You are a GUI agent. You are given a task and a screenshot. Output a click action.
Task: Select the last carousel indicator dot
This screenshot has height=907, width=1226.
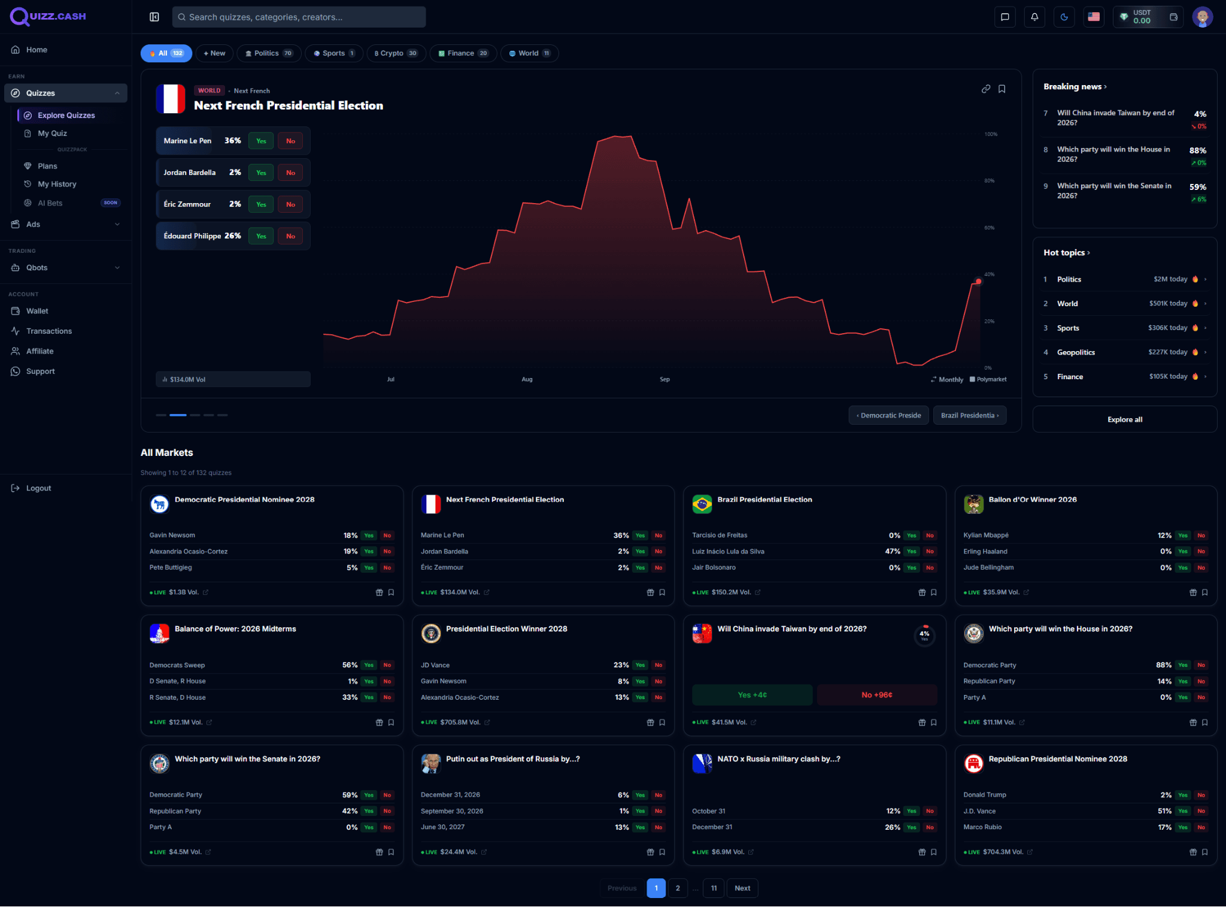coord(222,415)
